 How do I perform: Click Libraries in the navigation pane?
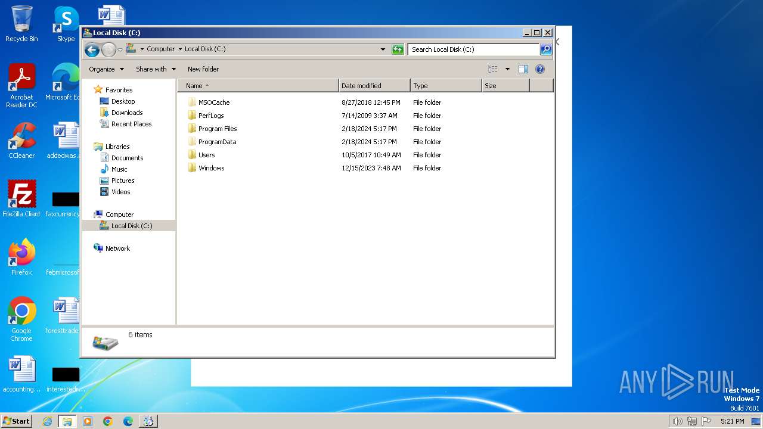[117, 147]
